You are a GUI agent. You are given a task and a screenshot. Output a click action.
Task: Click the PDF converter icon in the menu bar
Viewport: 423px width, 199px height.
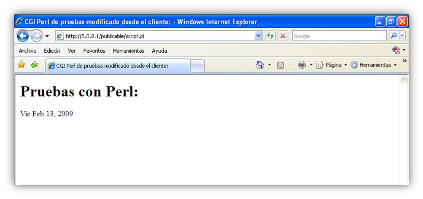pyautogui.click(x=396, y=50)
